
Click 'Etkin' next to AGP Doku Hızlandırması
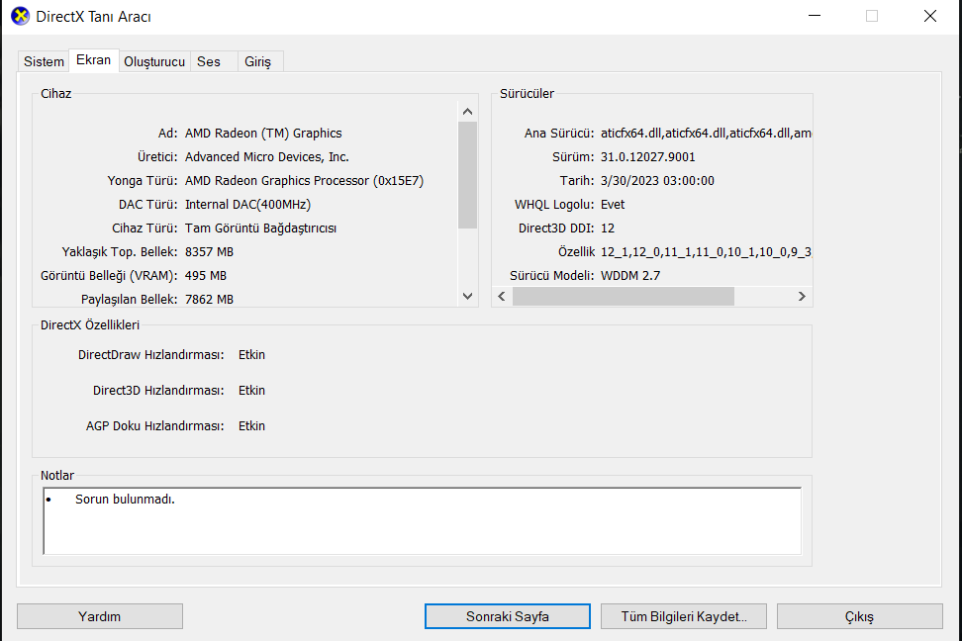point(251,425)
